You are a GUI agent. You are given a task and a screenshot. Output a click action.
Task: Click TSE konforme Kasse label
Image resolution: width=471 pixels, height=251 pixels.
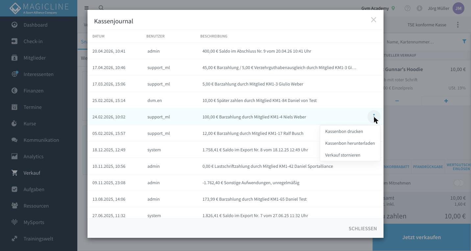click(x=427, y=25)
